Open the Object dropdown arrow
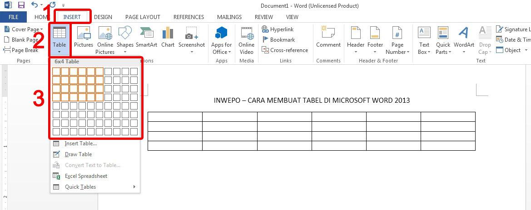531x210 pixels. click(x=526, y=50)
